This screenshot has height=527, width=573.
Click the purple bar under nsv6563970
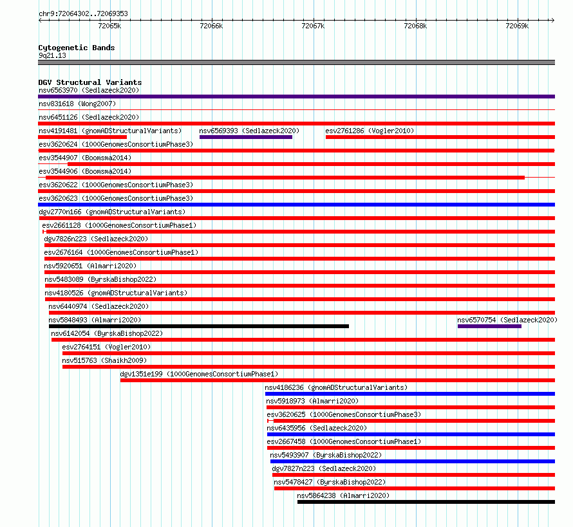click(x=296, y=97)
